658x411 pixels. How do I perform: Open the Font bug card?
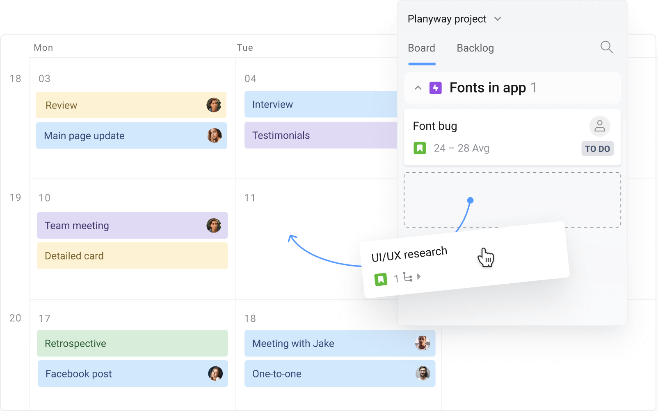click(472, 126)
